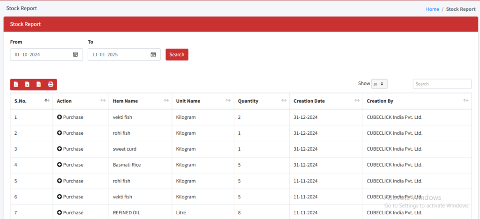The image size is (480, 219).
Task: Click the plus icon in the vekti fish row 1
Action: pyautogui.click(x=60, y=117)
